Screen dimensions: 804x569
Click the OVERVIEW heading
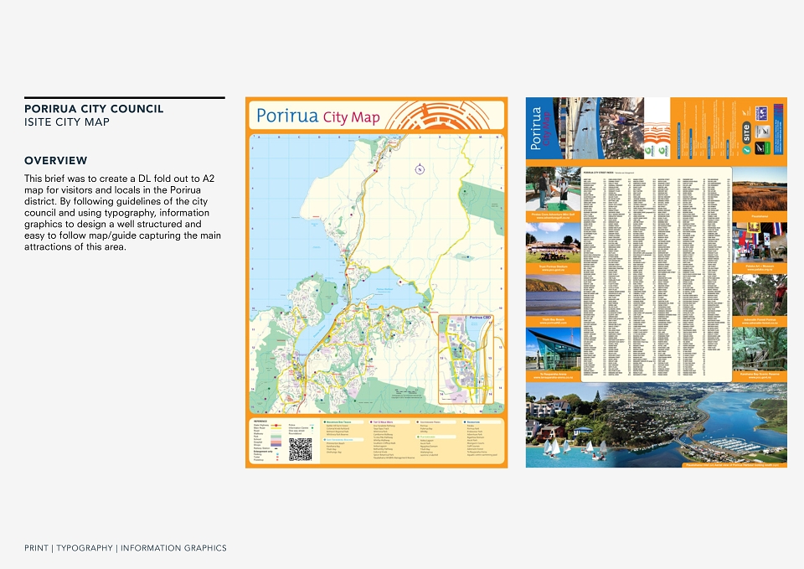coord(56,161)
